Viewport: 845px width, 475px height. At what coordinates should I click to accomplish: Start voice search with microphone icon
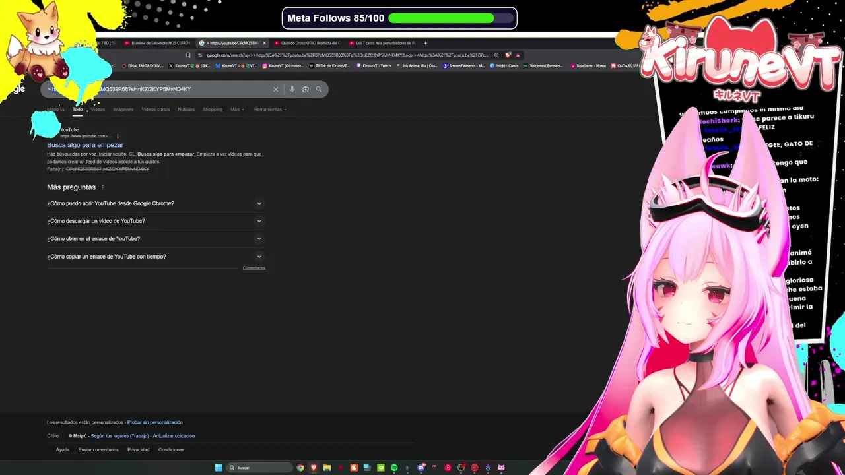[x=292, y=89]
